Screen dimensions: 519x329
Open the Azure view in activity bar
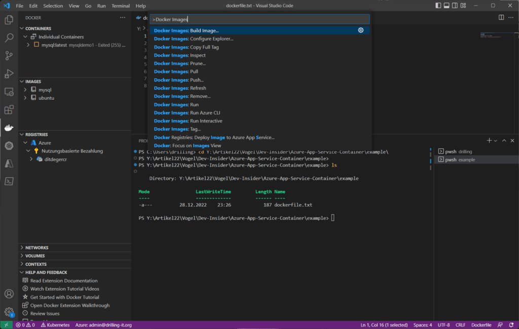point(9,163)
